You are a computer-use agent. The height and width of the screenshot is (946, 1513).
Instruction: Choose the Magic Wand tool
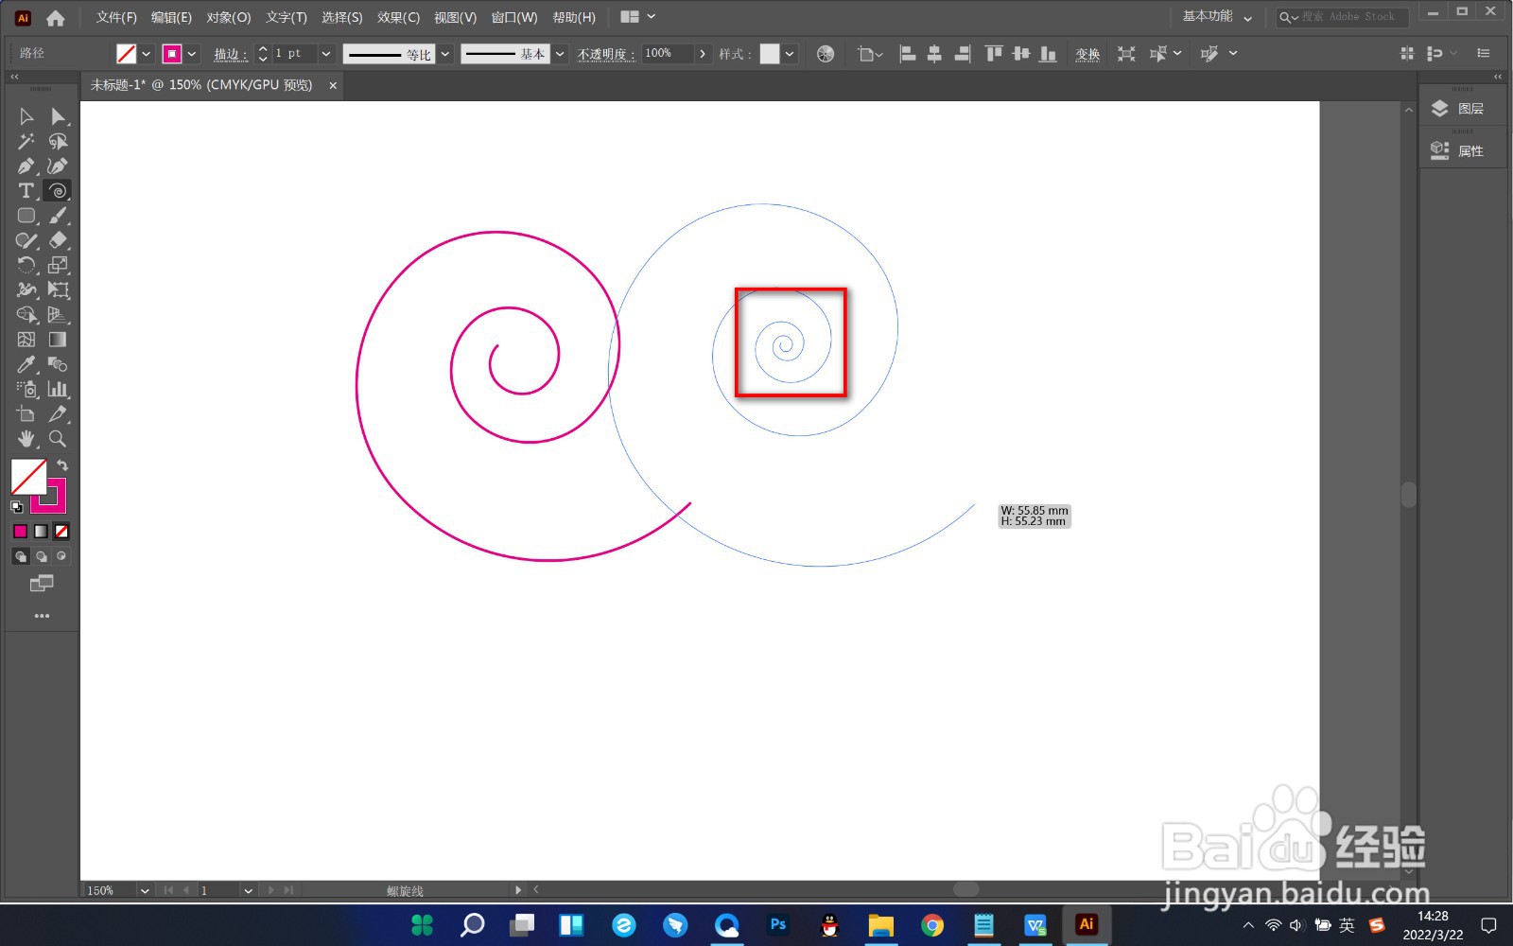(26, 141)
